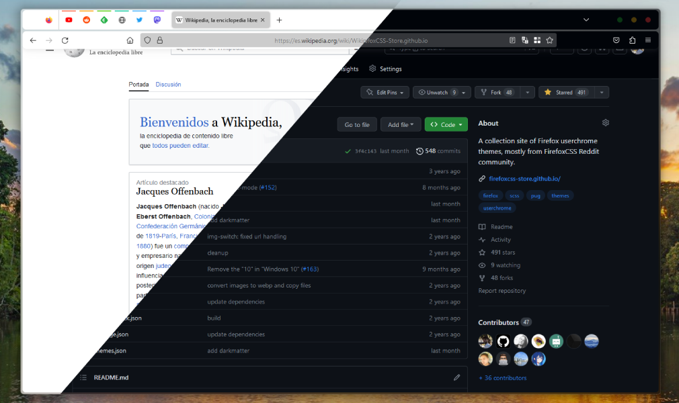
Task: Go to the Firefox home page
Action: (x=130, y=40)
